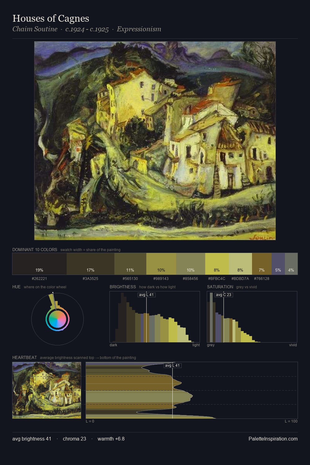Click the 'avg brightness 41' footer stat
This screenshot has height=465, width=310.
32,439
